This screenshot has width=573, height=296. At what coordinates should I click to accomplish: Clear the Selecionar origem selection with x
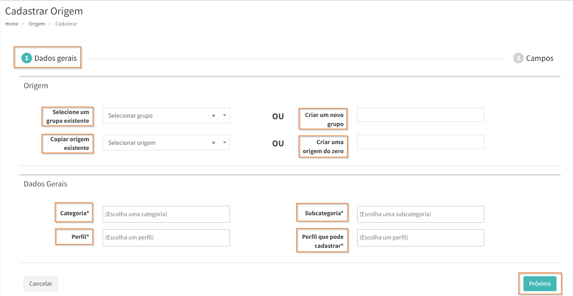click(x=213, y=143)
